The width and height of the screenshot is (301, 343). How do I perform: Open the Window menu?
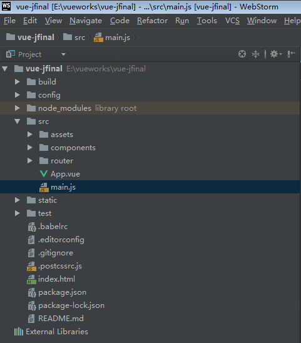tap(262, 21)
